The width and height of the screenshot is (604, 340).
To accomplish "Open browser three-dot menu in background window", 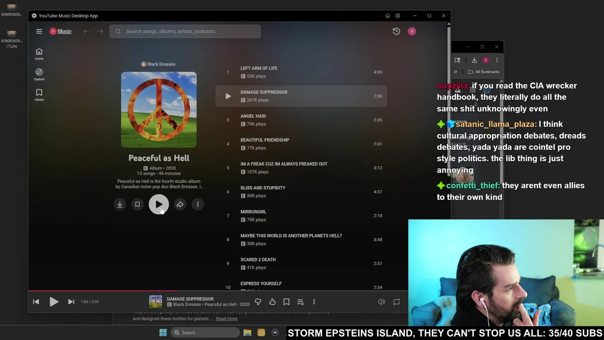I will [x=497, y=60].
